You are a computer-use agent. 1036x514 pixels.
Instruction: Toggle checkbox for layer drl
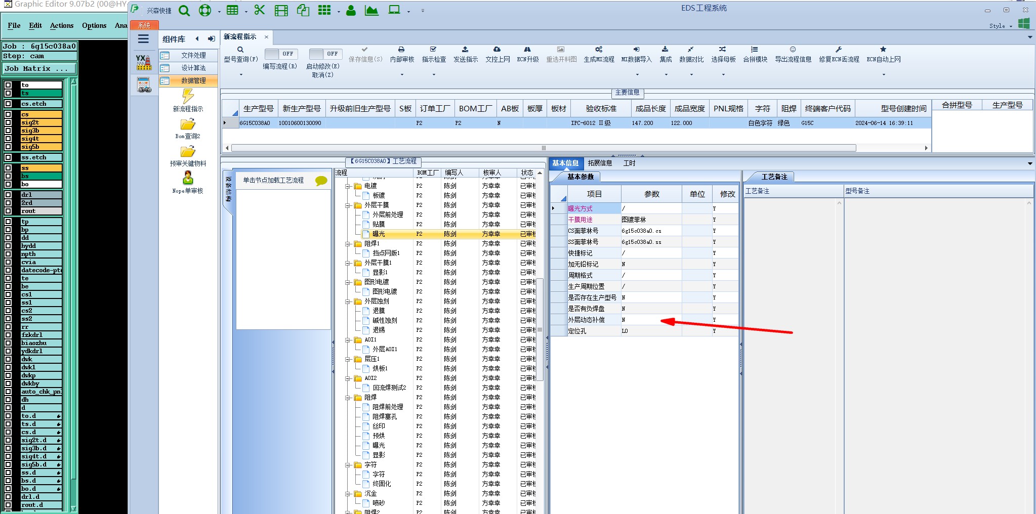8,195
